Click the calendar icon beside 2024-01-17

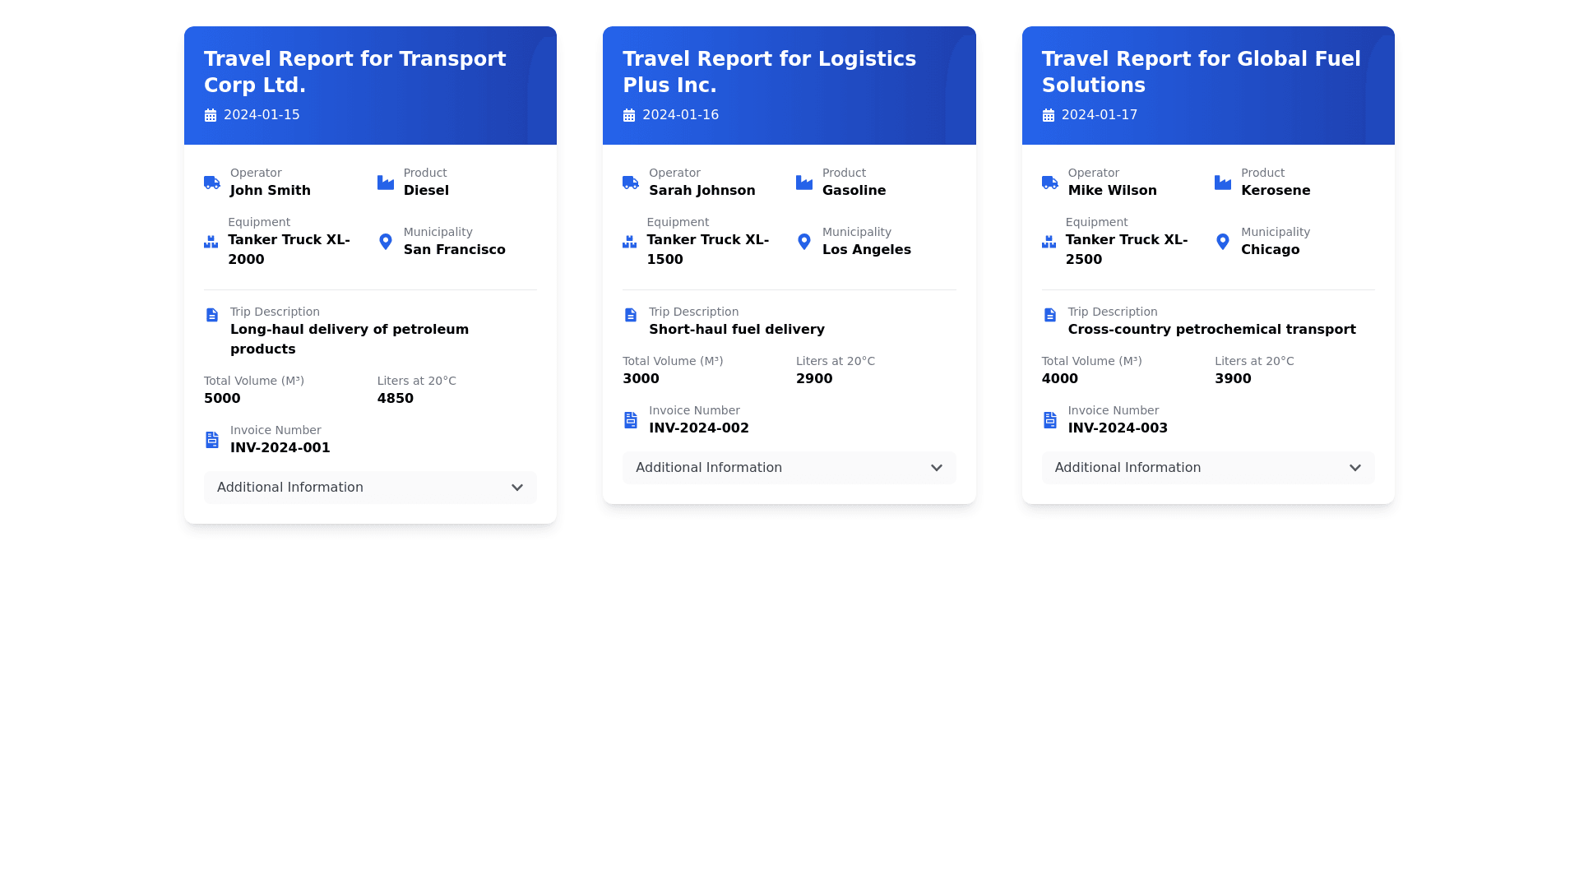(x=1048, y=115)
